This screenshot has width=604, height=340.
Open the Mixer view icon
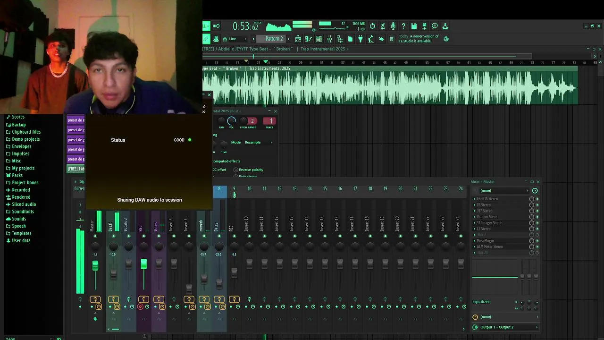(329, 39)
